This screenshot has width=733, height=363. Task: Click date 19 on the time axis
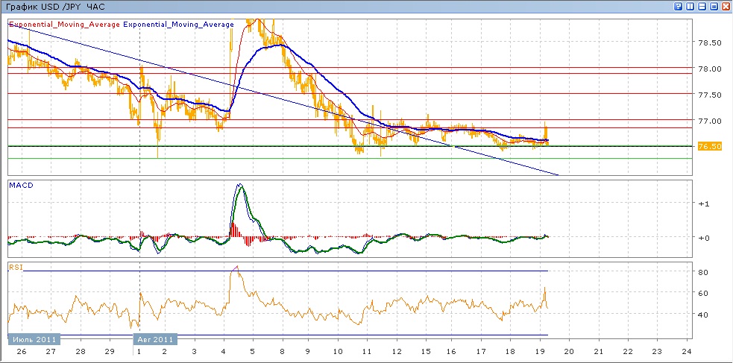[x=541, y=350]
